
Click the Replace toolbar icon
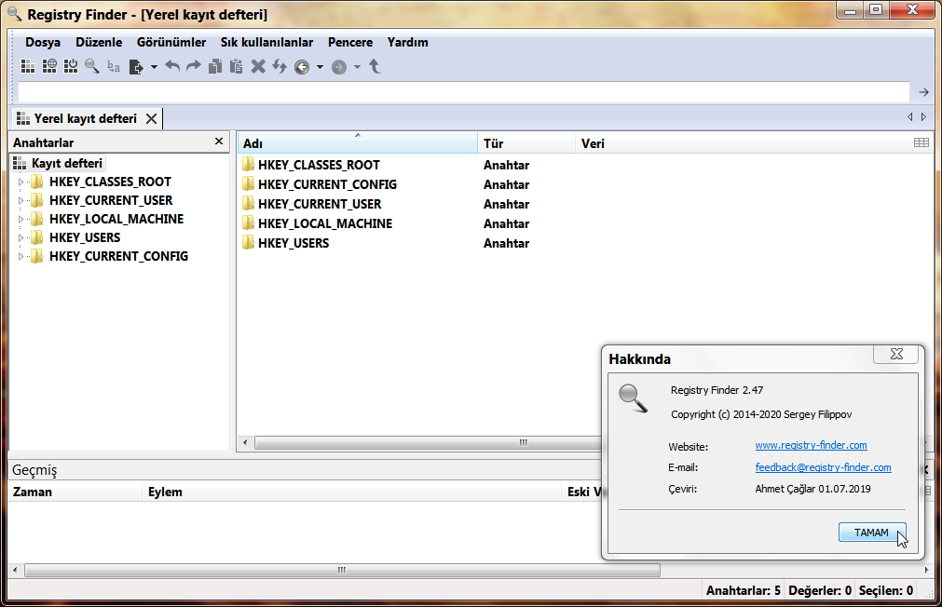tap(114, 67)
